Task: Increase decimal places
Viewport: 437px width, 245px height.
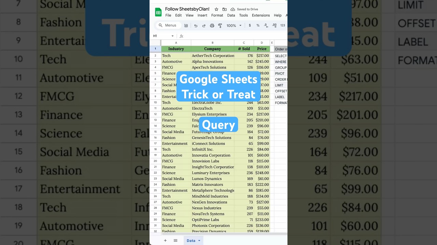Action: (x=274, y=26)
